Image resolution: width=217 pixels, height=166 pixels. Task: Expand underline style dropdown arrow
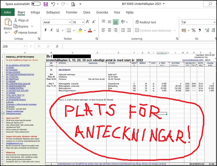coord(63,30)
